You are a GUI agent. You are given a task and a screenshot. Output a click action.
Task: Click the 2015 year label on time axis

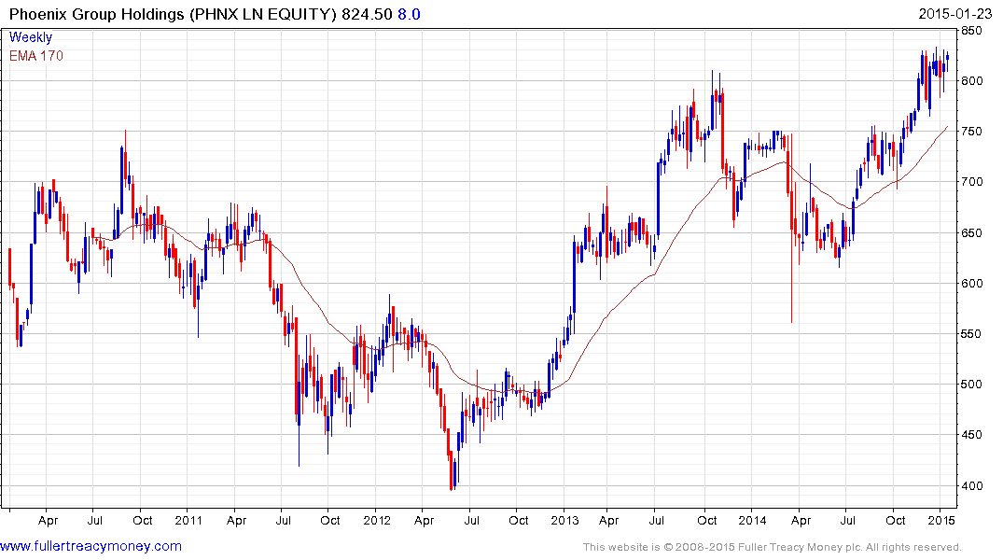point(940,520)
